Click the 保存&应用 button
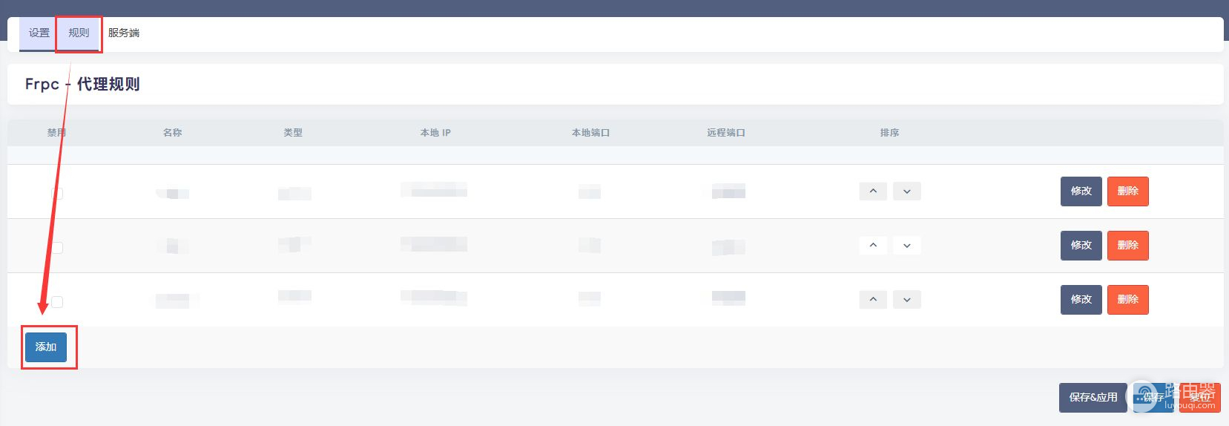Screen dimensions: 1229x426 coord(1093,398)
